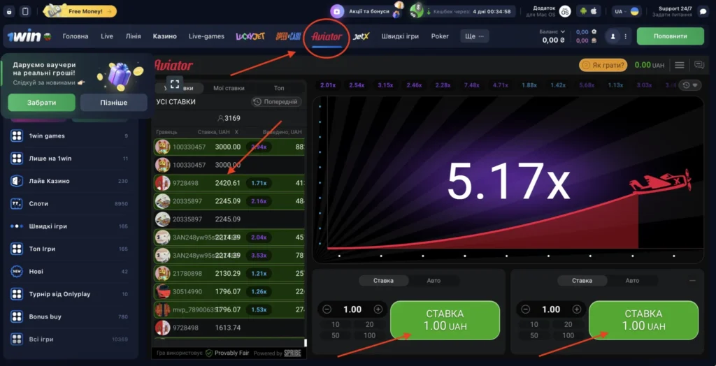The image size is (716, 366).
Task: Open the Aviator hamburger menu icon
Action: (x=679, y=65)
